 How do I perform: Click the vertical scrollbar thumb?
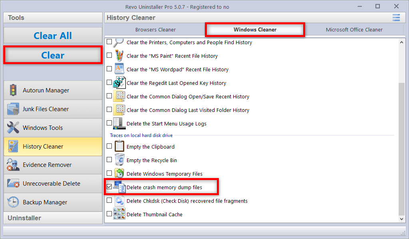click(x=401, y=149)
